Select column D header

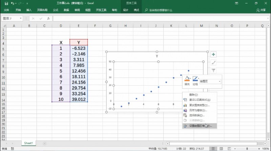[61, 26]
